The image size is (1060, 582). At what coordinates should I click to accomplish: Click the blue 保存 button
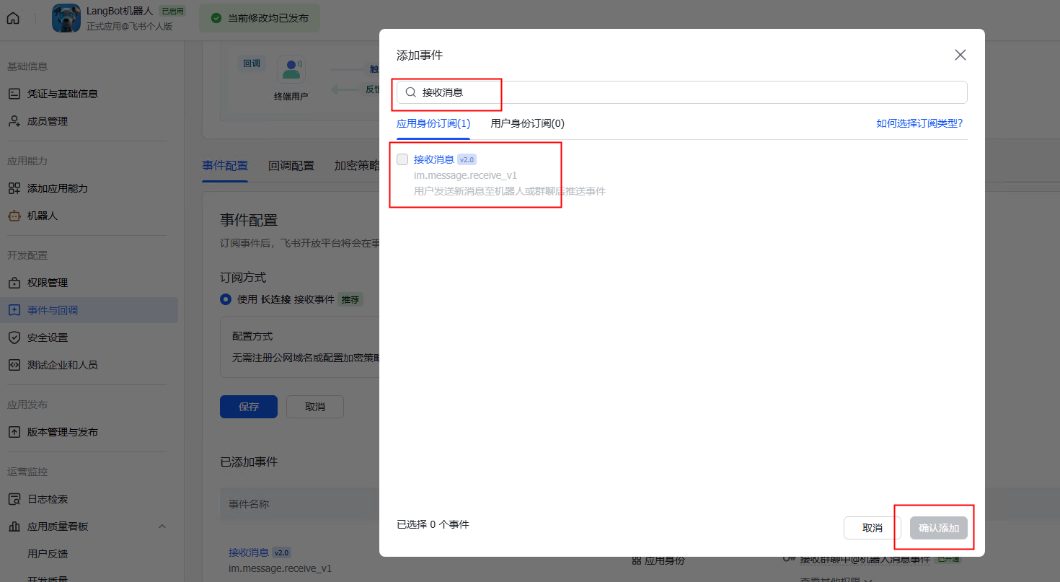tap(249, 407)
